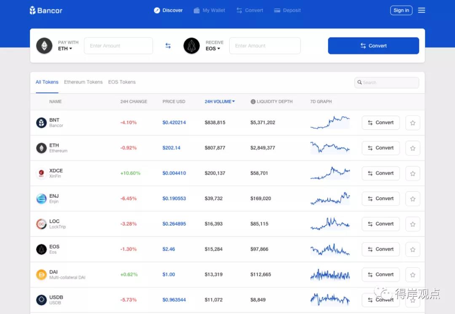Viewport: 455px width, 314px height.
Task: Click the token Search field
Action: pos(386,83)
